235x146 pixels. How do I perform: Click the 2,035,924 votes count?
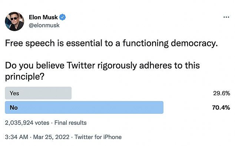(x=27, y=123)
